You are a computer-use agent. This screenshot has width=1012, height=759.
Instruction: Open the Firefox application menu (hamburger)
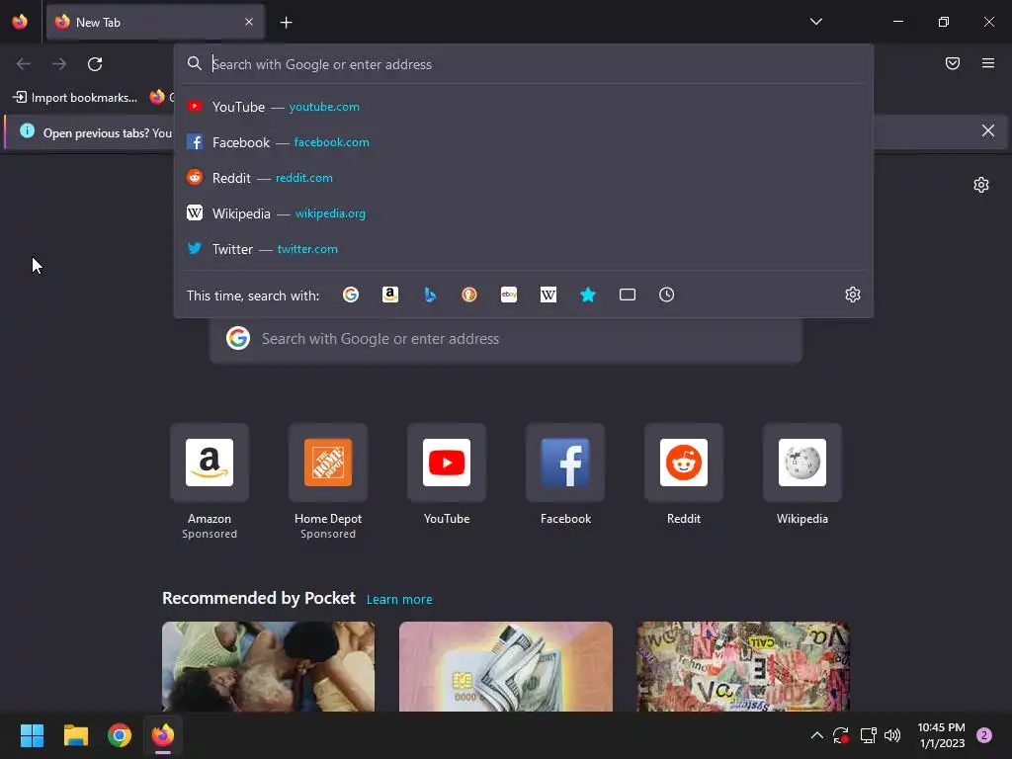pos(988,63)
